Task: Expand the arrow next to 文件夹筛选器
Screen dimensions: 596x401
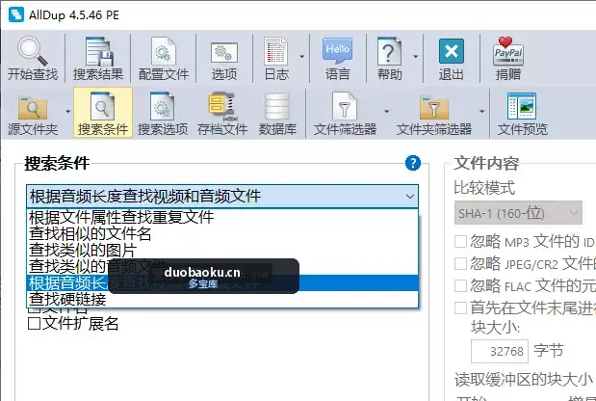Action: [x=482, y=112]
